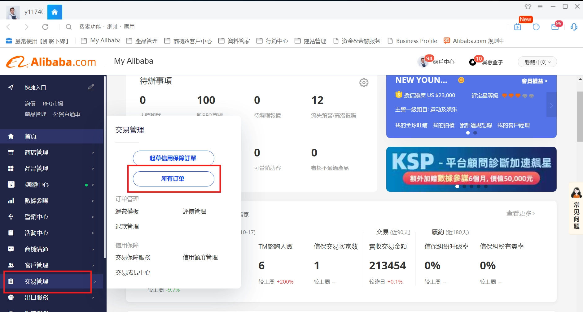
Task: Click the 常见问题 help assistant widget
Action: pos(576,208)
